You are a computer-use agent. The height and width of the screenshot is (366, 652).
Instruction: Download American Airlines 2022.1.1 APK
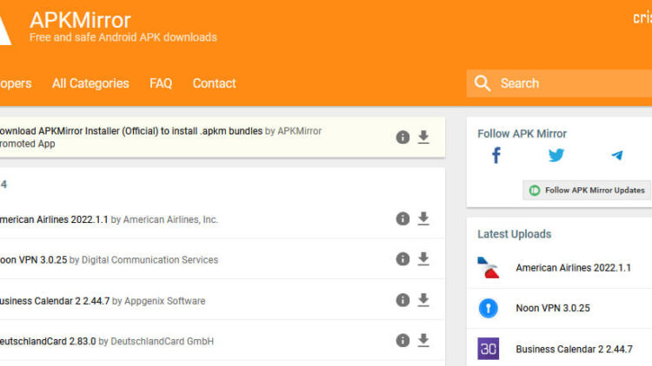(x=423, y=219)
